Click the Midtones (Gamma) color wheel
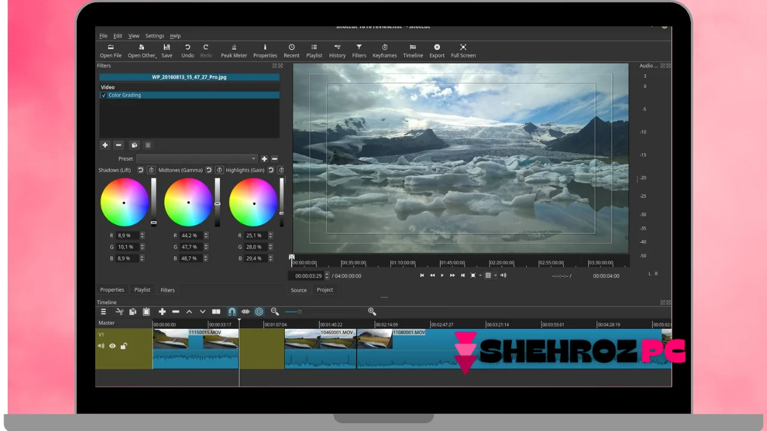The height and width of the screenshot is (431, 767). [188, 202]
